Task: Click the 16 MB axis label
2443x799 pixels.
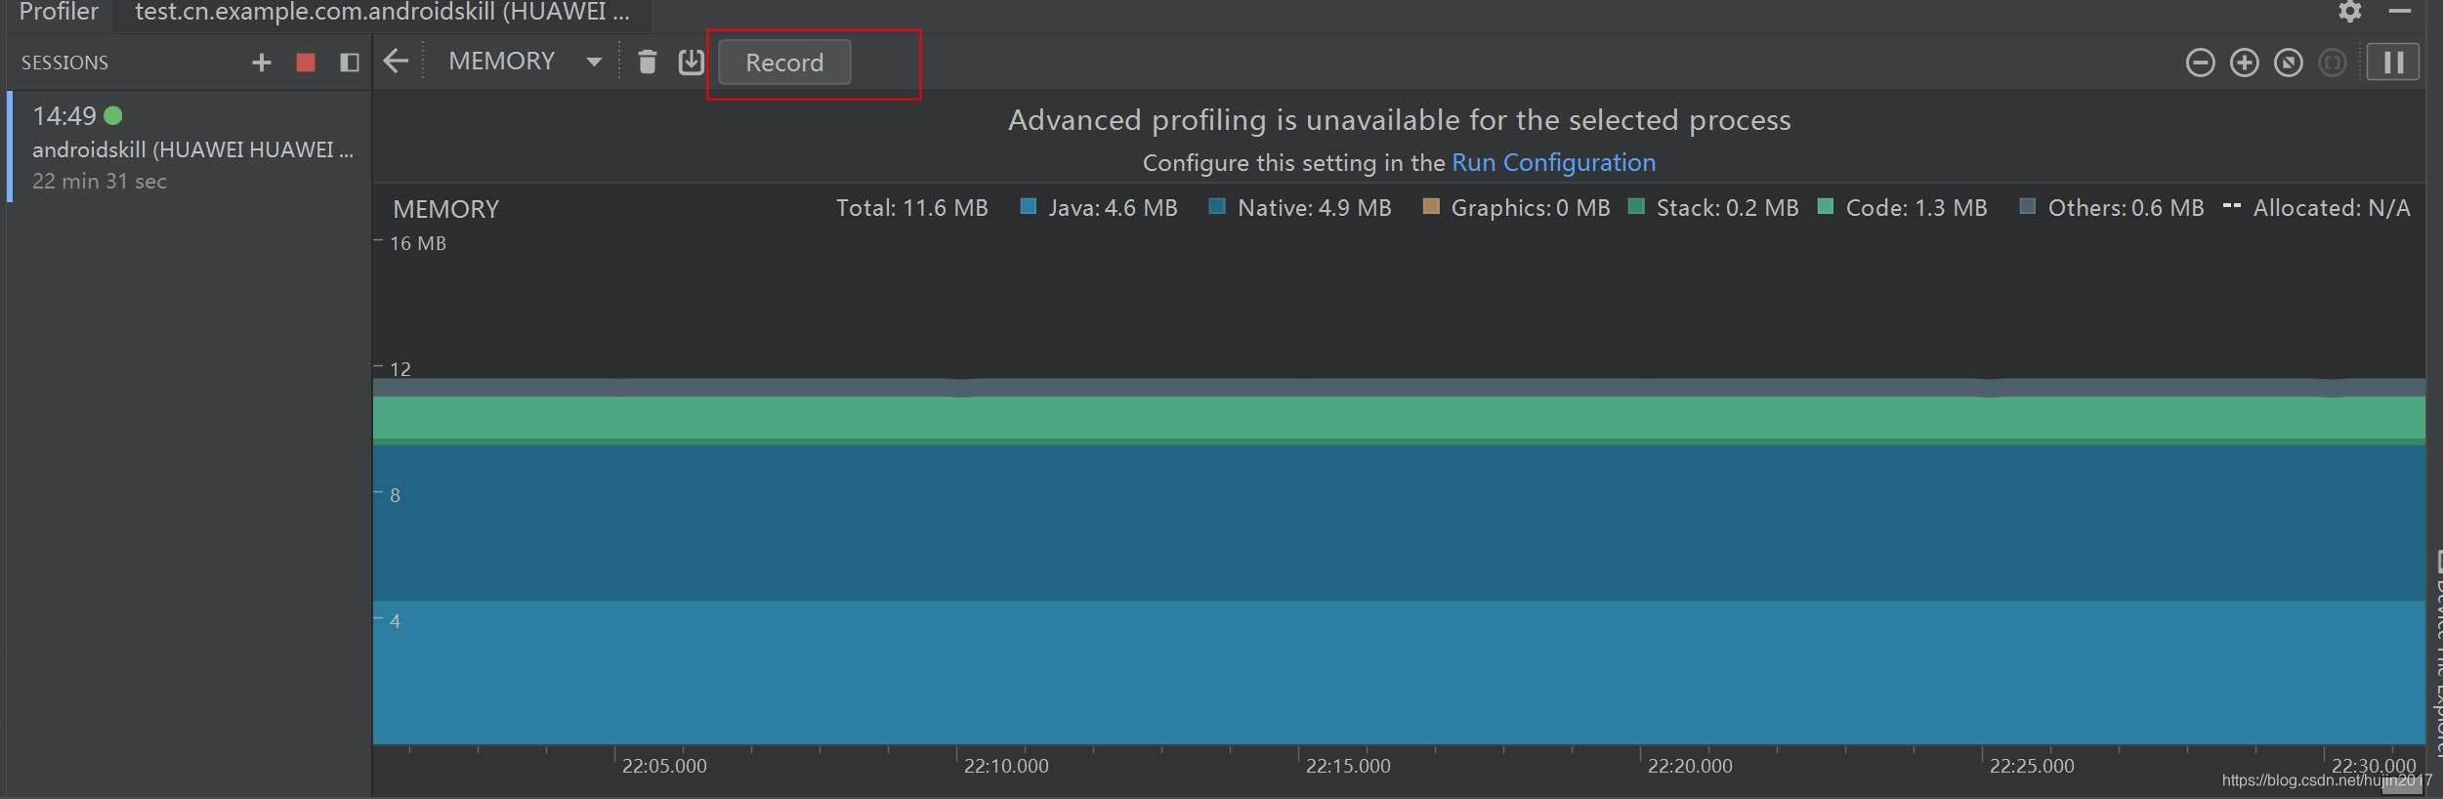Action: (x=418, y=243)
